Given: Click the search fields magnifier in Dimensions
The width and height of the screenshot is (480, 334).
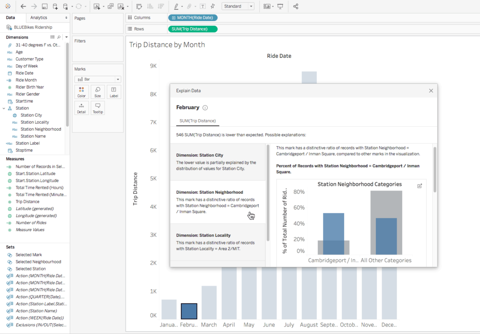Looking at the screenshot, I should (x=59, y=37).
